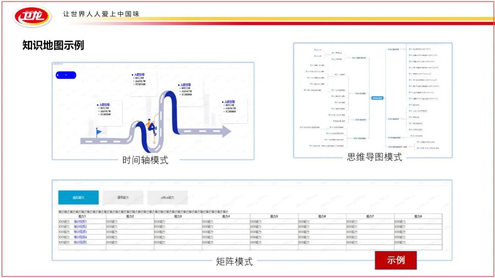Click the blue flag at the road start

coord(99,132)
